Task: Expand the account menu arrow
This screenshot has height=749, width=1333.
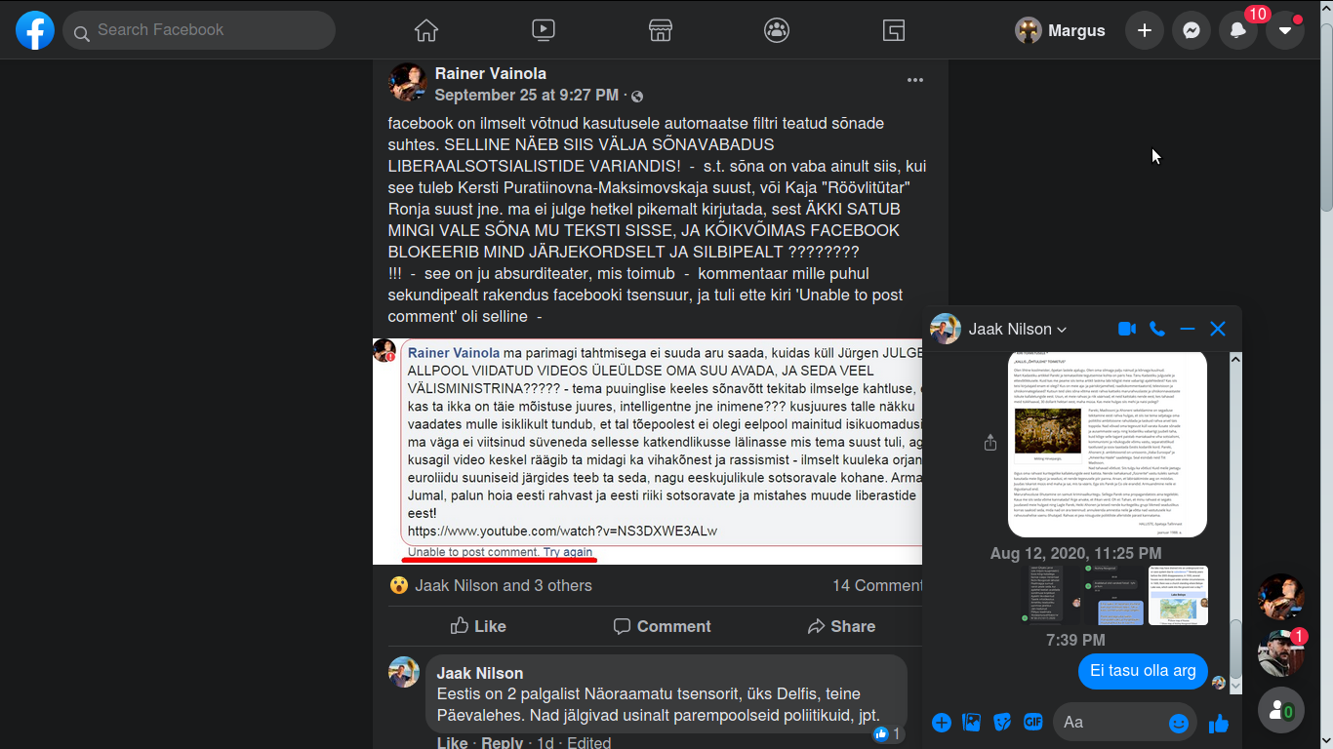Action: (1285, 30)
